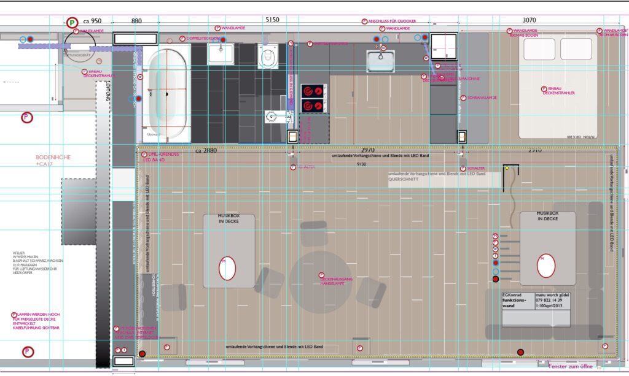Select the grey gradient rectangle at left

[79, 212]
